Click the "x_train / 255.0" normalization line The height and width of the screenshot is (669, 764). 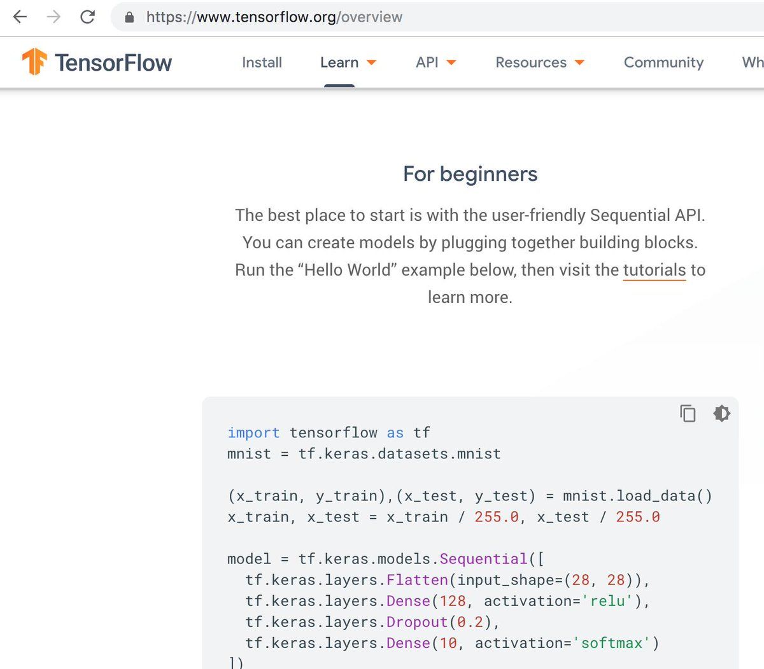pyautogui.click(x=444, y=517)
